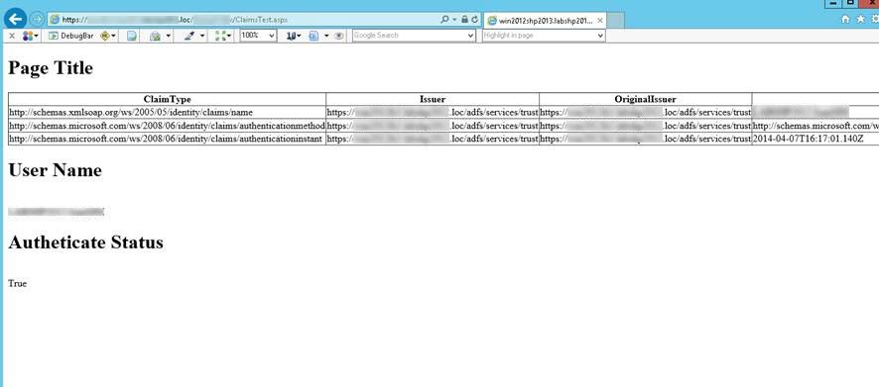Expand the mail icon dropdown arrow

pyautogui.click(x=169, y=36)
